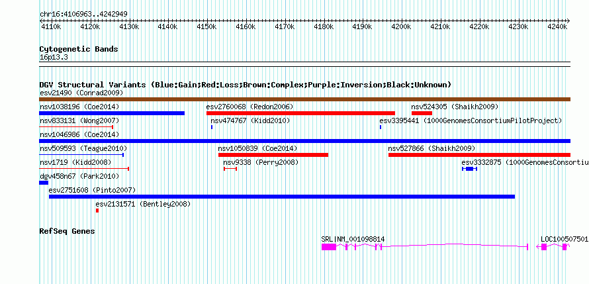Open the esv2760068 (Redon2006) label

point(249,107)
